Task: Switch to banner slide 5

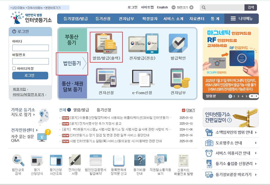Action: point(247,96)
